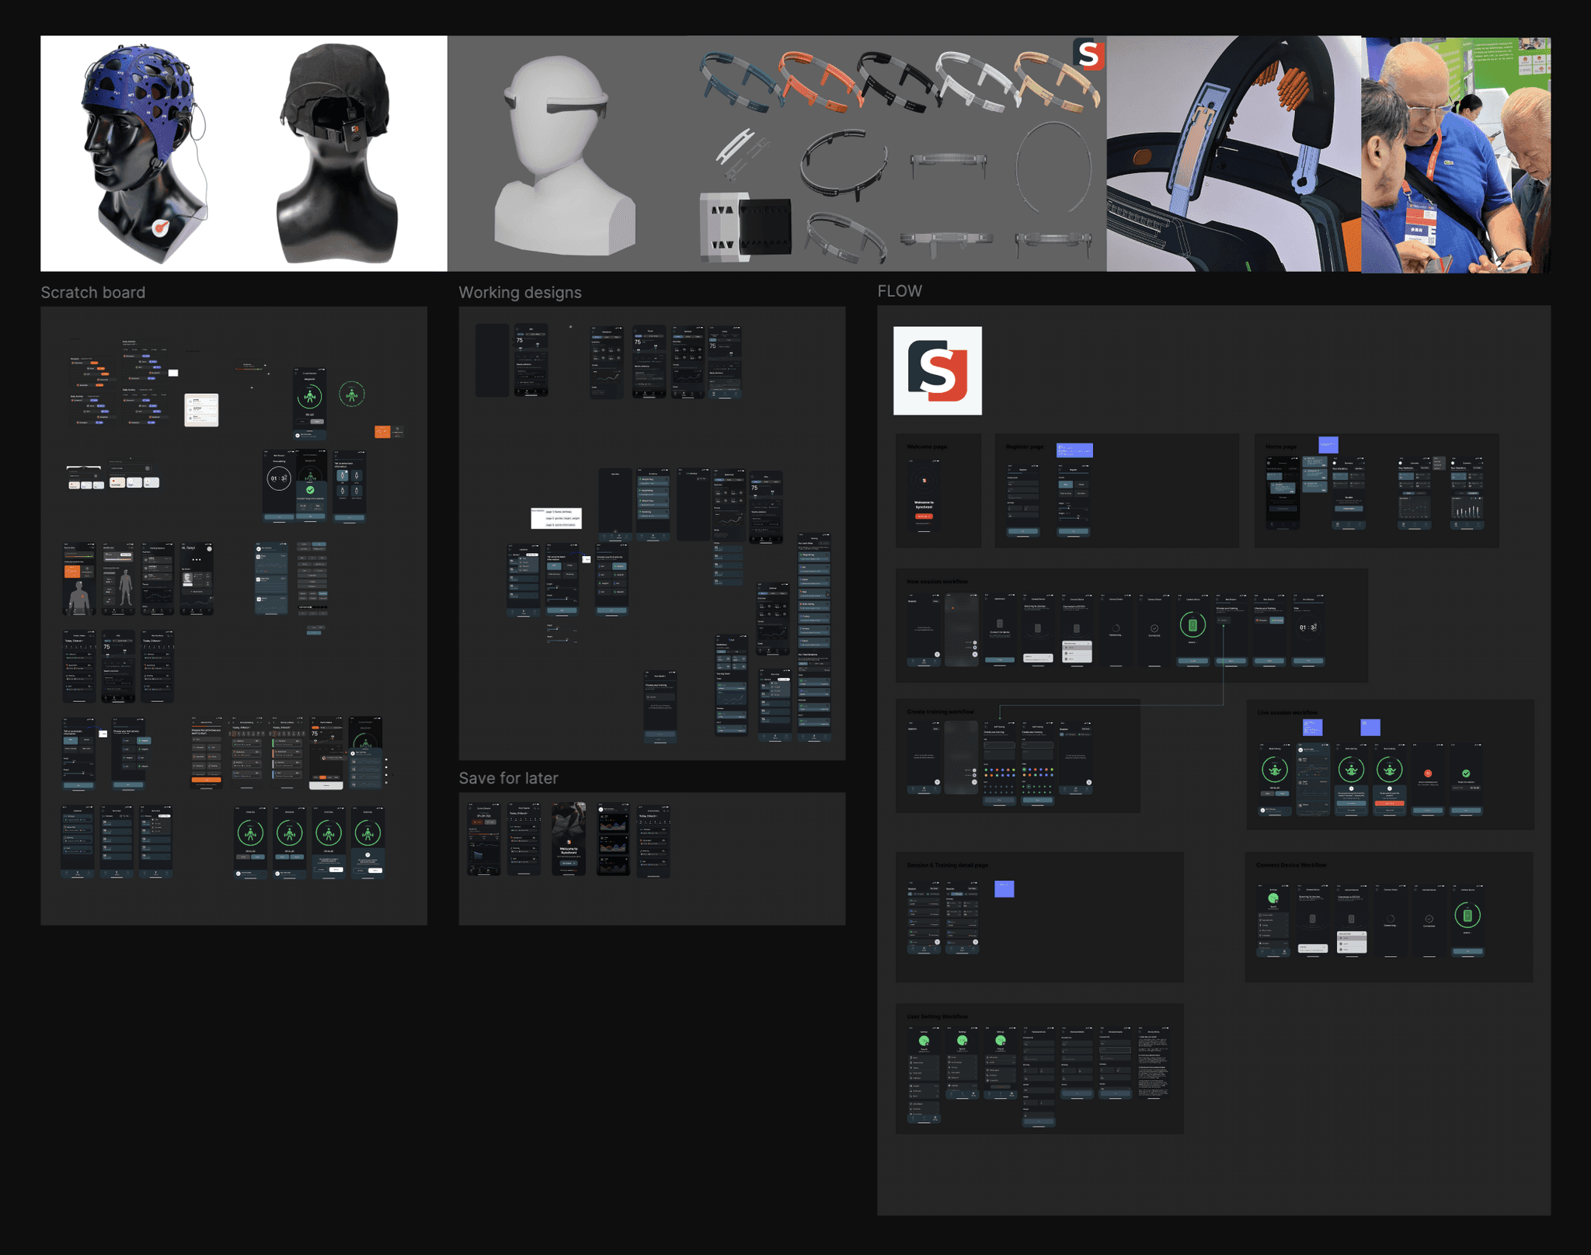Select the large Synchroni S logo in FLOW
1591x1255 pixels.
[x=937, y=370]
